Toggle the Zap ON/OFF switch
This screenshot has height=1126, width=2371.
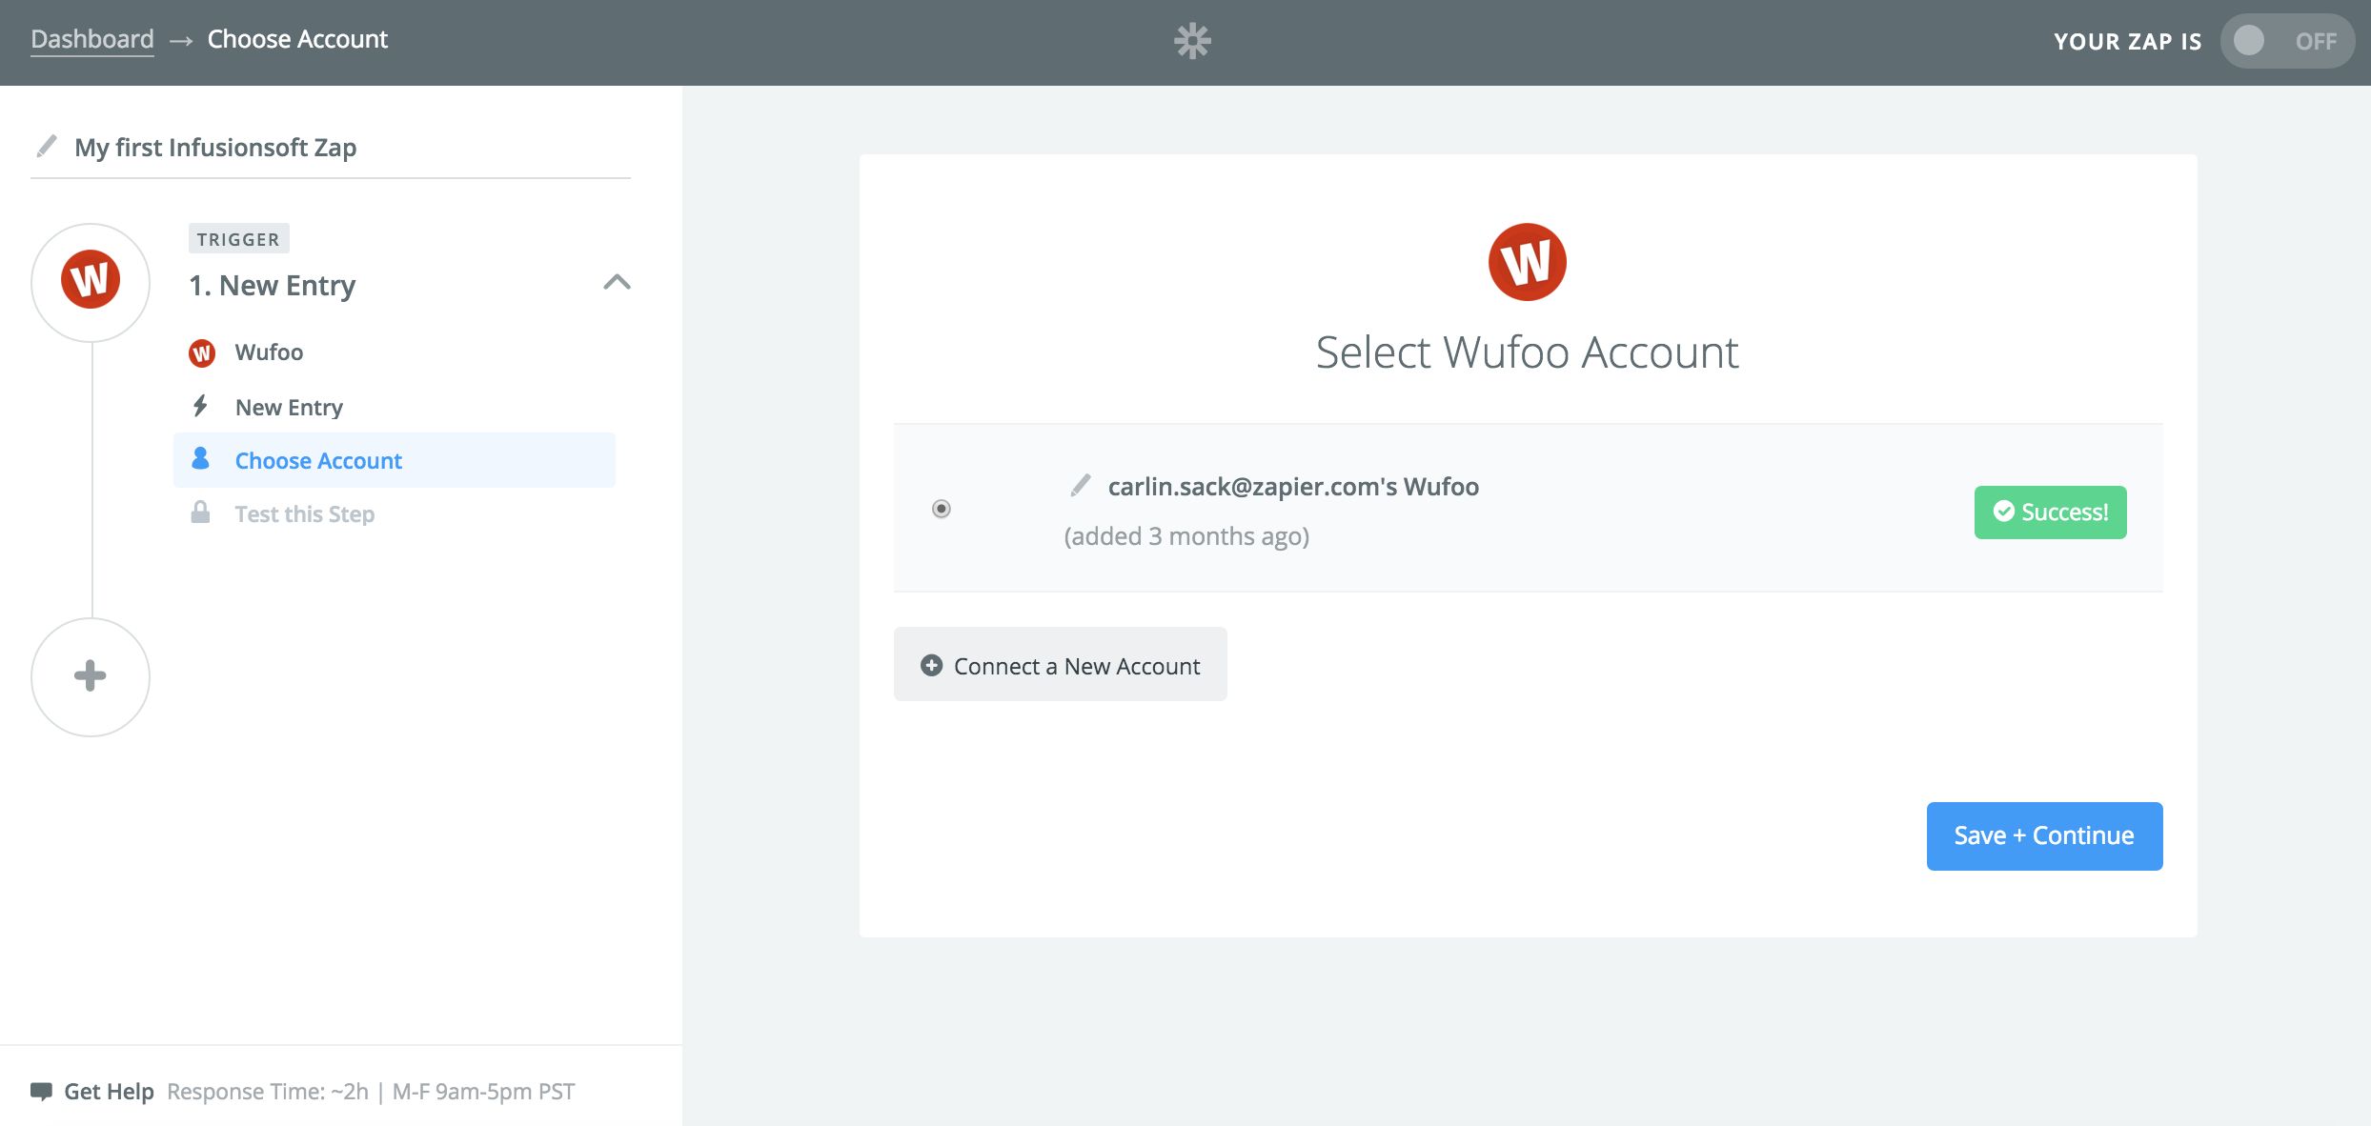pyautogui.click(x=2285, y=41)
